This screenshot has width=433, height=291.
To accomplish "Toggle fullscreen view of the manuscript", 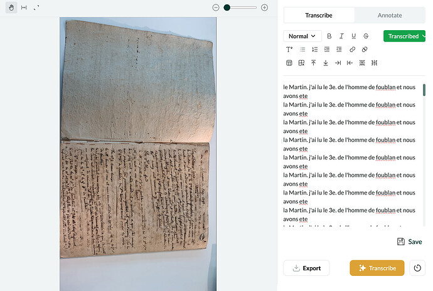I will click(36, 8).
